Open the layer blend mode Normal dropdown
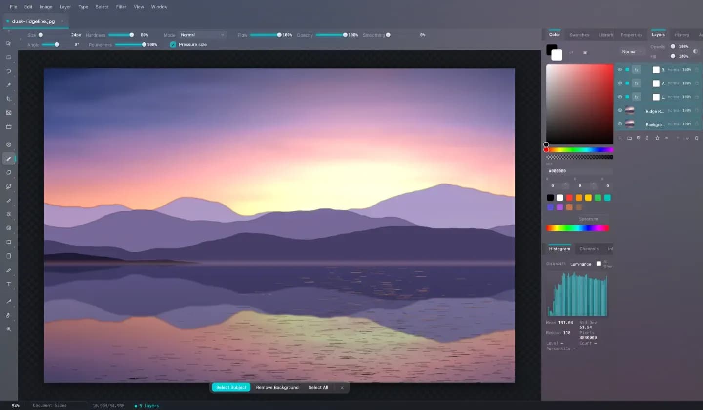 pyautogui.click(x=632, y=51)
